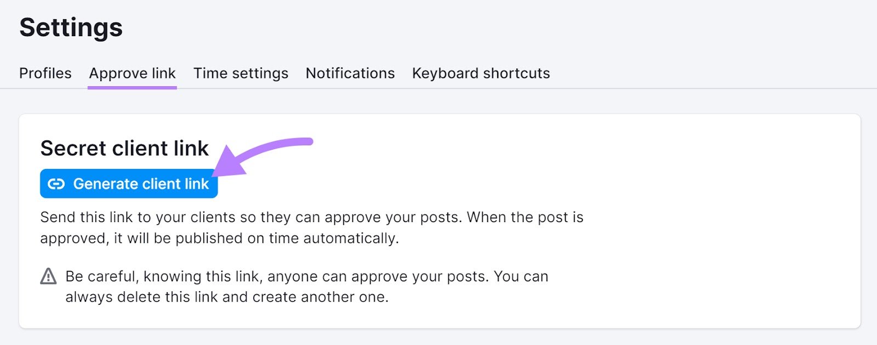Viewport: 877px width, 345px height.
Task: Click the Settings page heading
Action: [71, 27]
